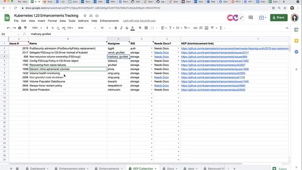Select cell Volume health monitoring

click(68, 73)
